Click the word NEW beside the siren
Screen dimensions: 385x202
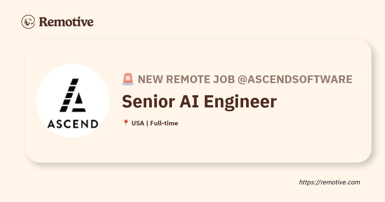point(150,79)
